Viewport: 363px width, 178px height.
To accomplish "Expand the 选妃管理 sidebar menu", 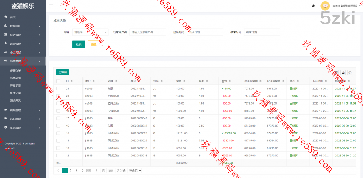I will point(23,119).
